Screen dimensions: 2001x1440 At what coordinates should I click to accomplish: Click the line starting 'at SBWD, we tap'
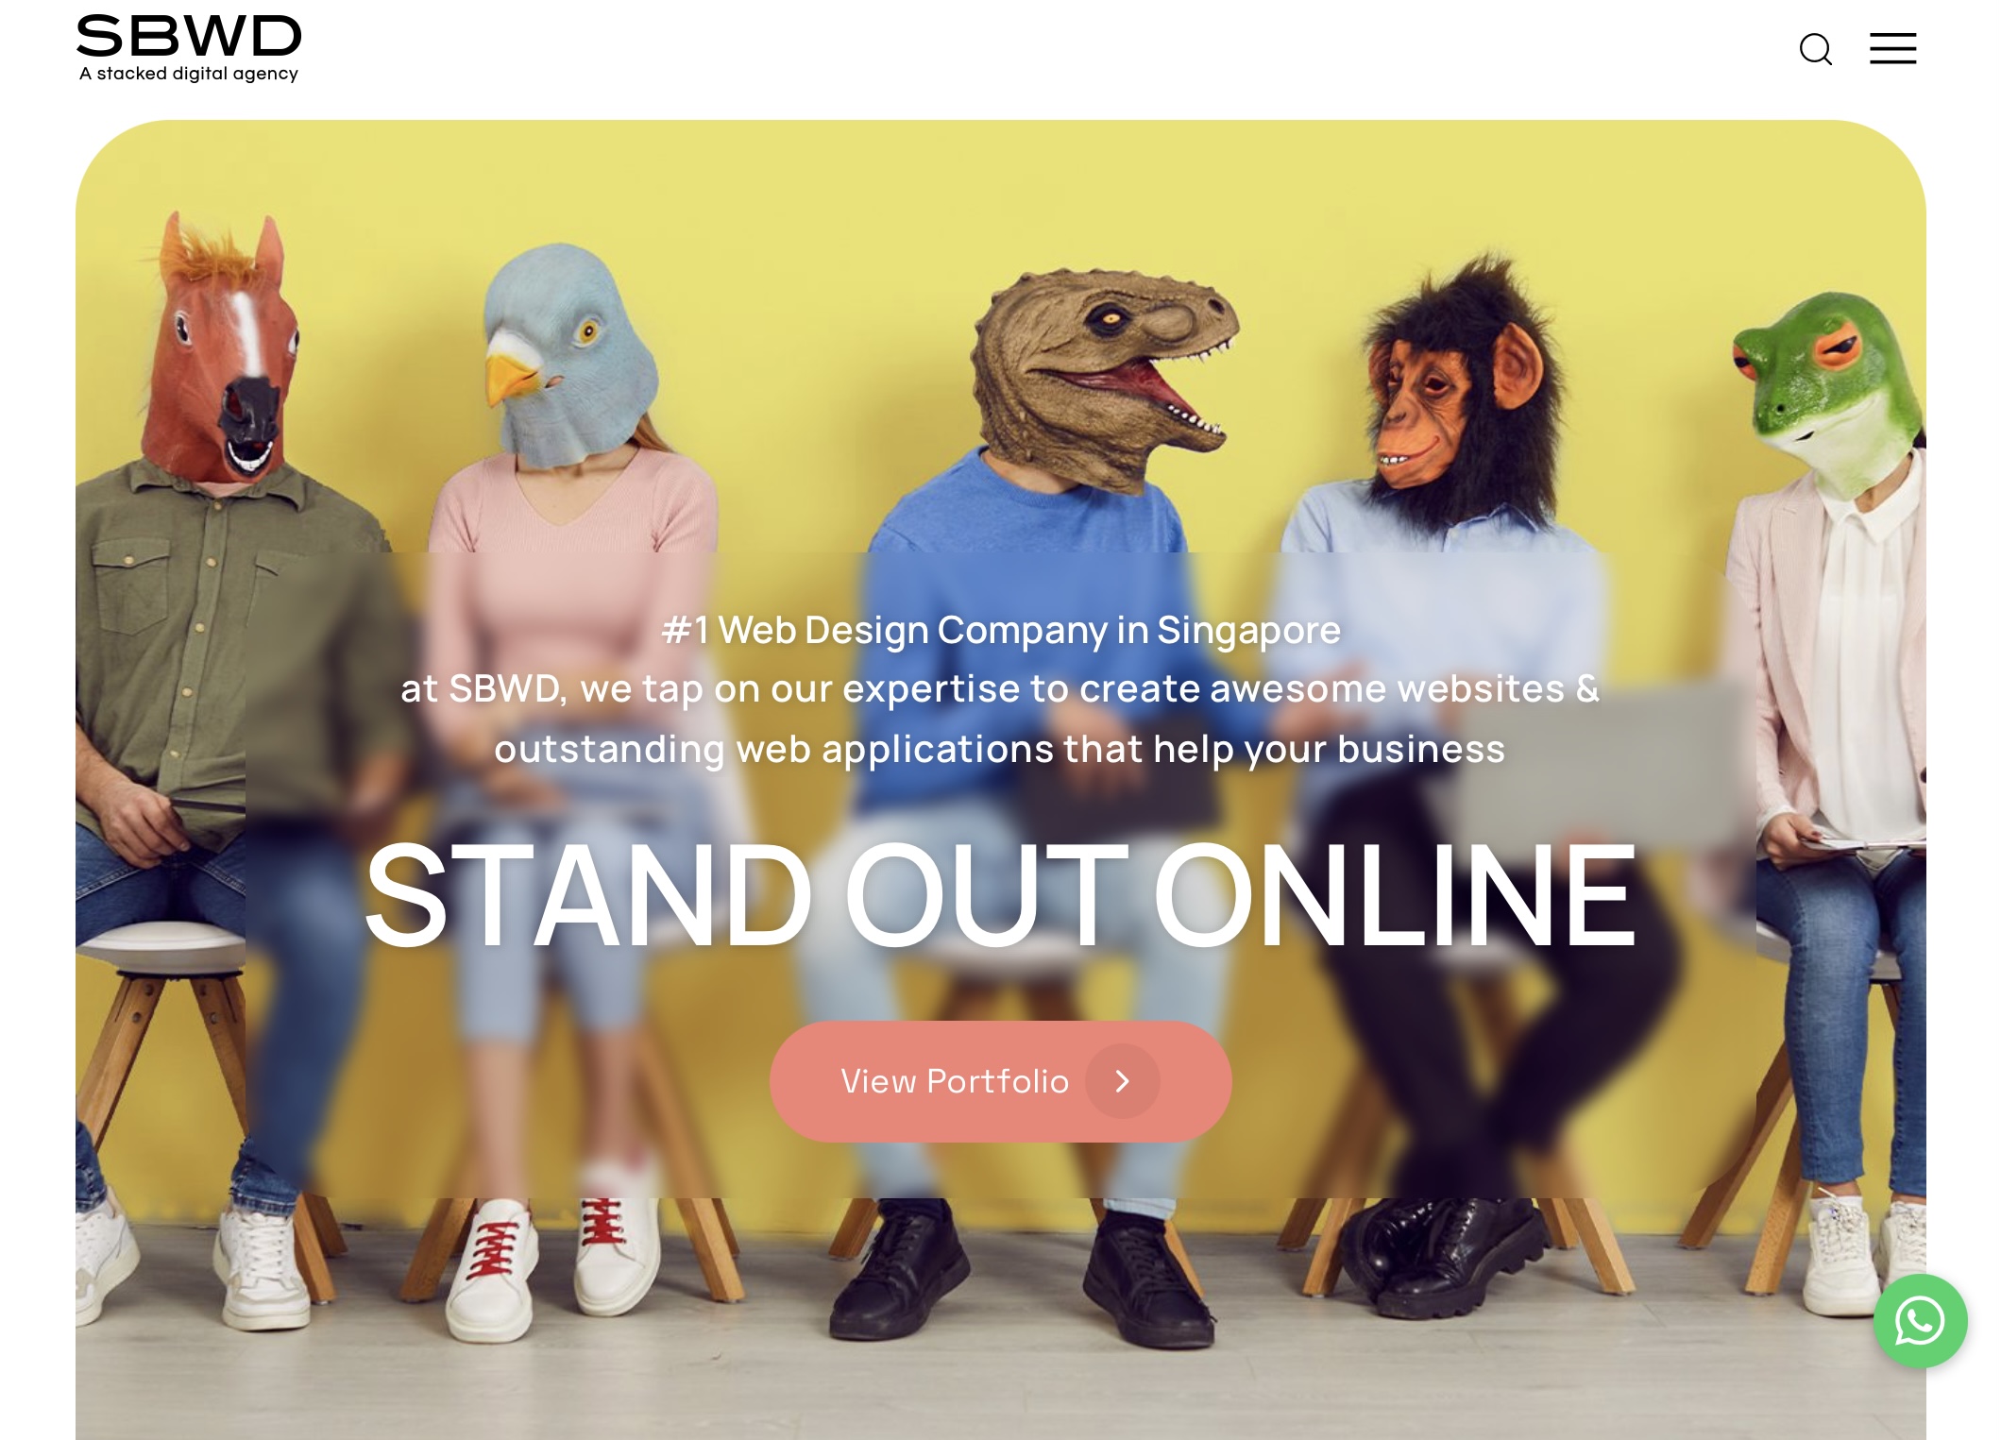click(x=1000, y=688)
